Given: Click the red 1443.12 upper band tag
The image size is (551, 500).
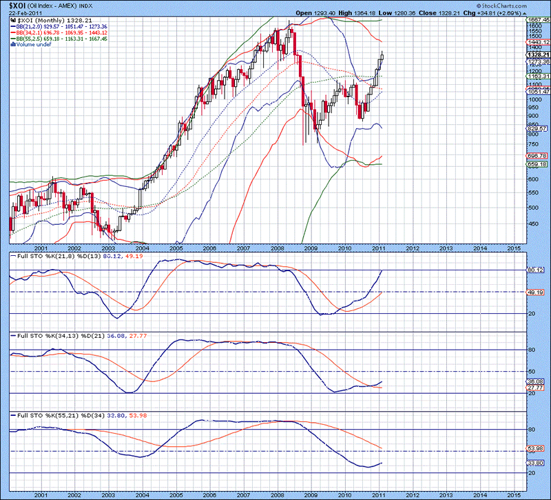Looking at the screenshot, I should (x=539, y=43).
